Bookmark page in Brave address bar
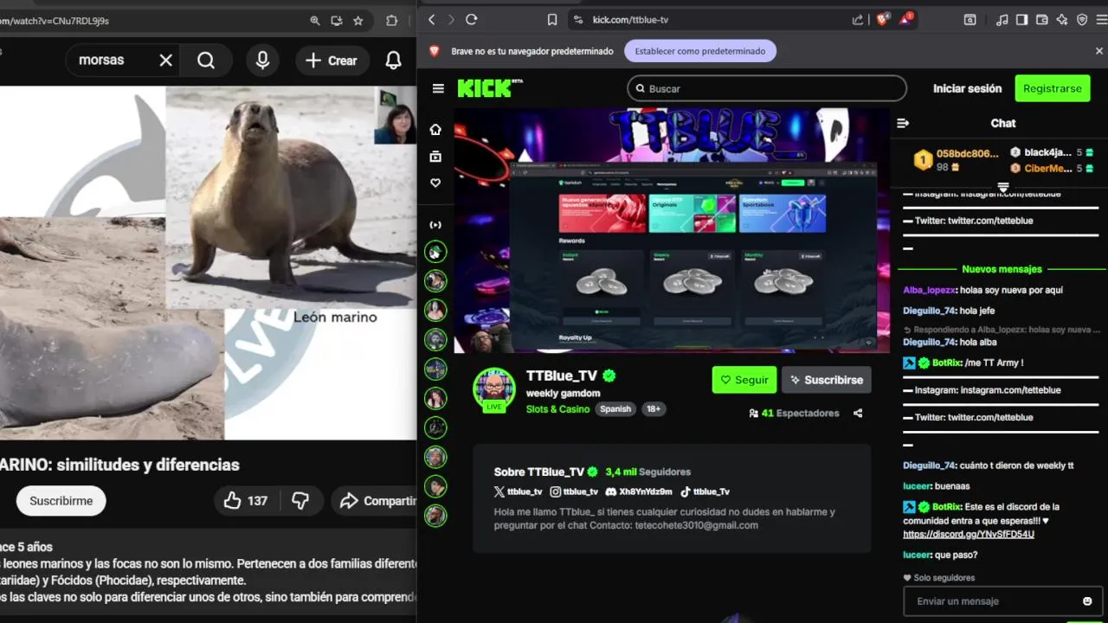This screenshot has height=623, width=1108. coord(552,20)
